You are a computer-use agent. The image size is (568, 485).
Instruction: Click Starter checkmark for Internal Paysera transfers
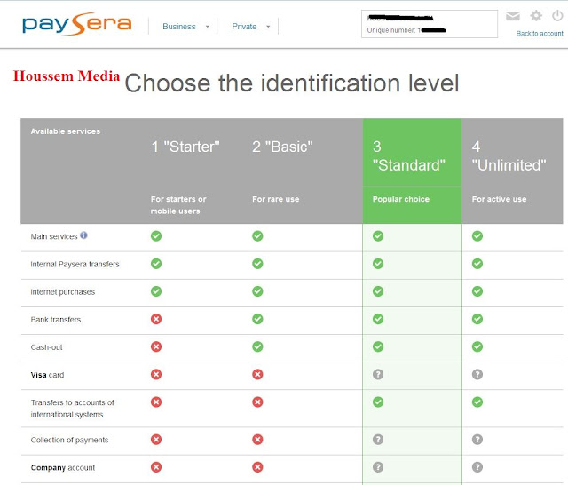click(x=156, y=264)
